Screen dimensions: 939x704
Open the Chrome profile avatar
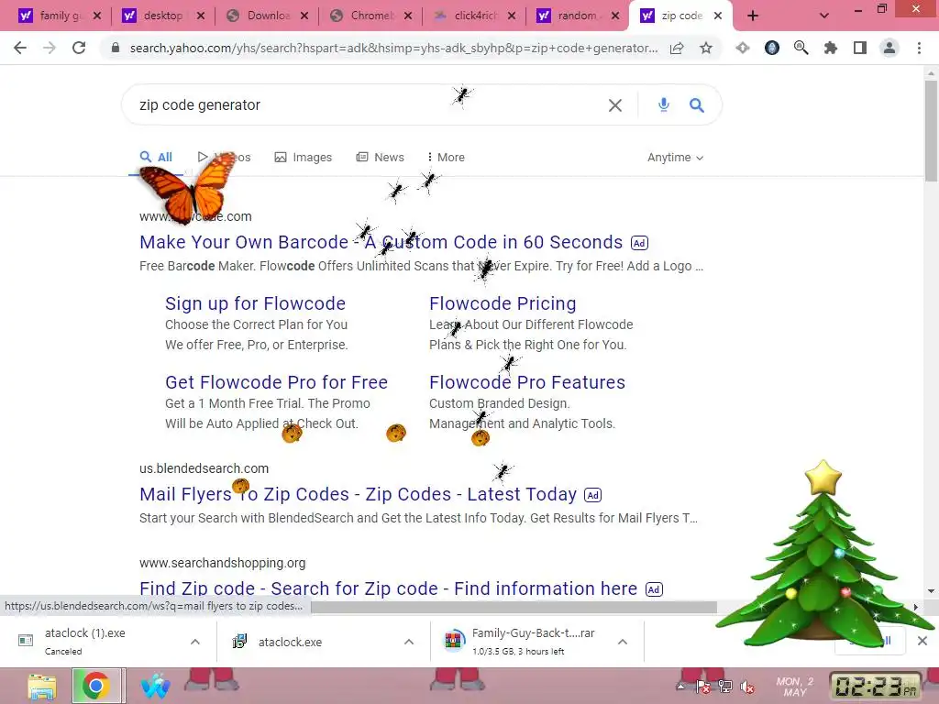coord(889,48)
